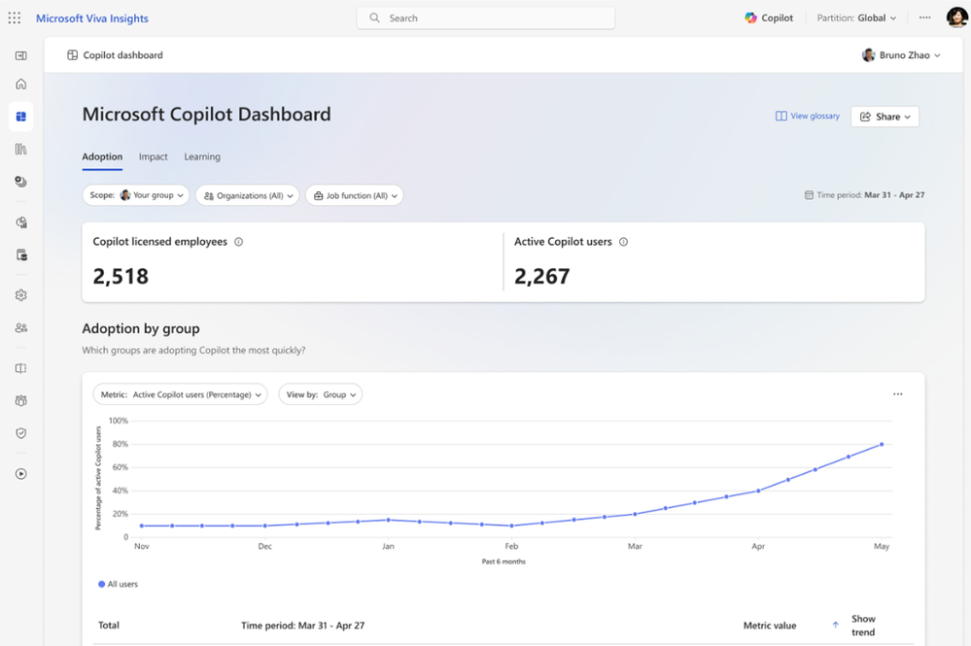Open the top bar more options ellipsis
The height and width of the screenshot is (646, 971).
pyautogui.click(x=924, y=17)
